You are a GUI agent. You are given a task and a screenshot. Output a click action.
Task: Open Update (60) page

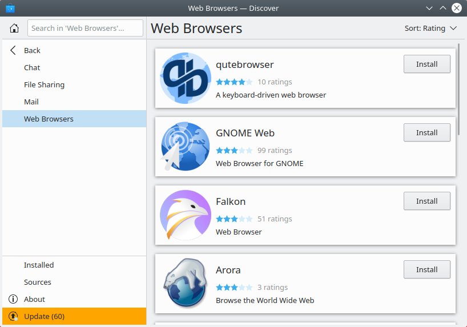[74, 316]
